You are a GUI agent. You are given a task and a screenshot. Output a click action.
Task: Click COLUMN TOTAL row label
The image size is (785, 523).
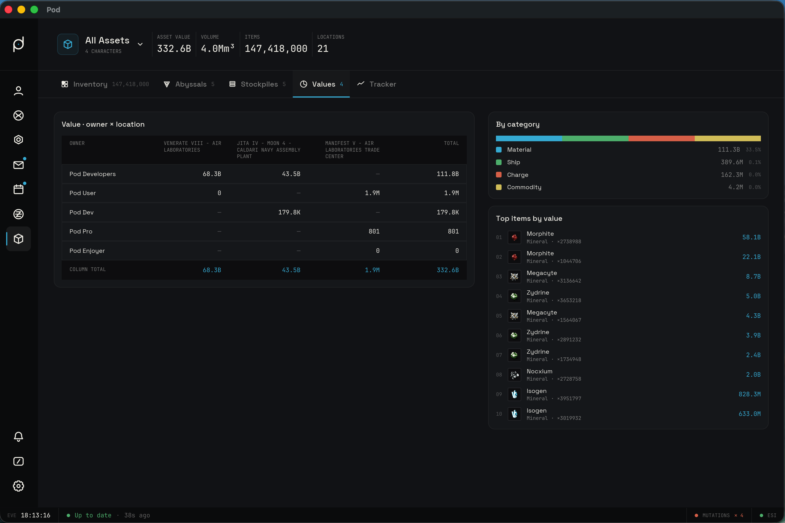[x=87, y=270]
